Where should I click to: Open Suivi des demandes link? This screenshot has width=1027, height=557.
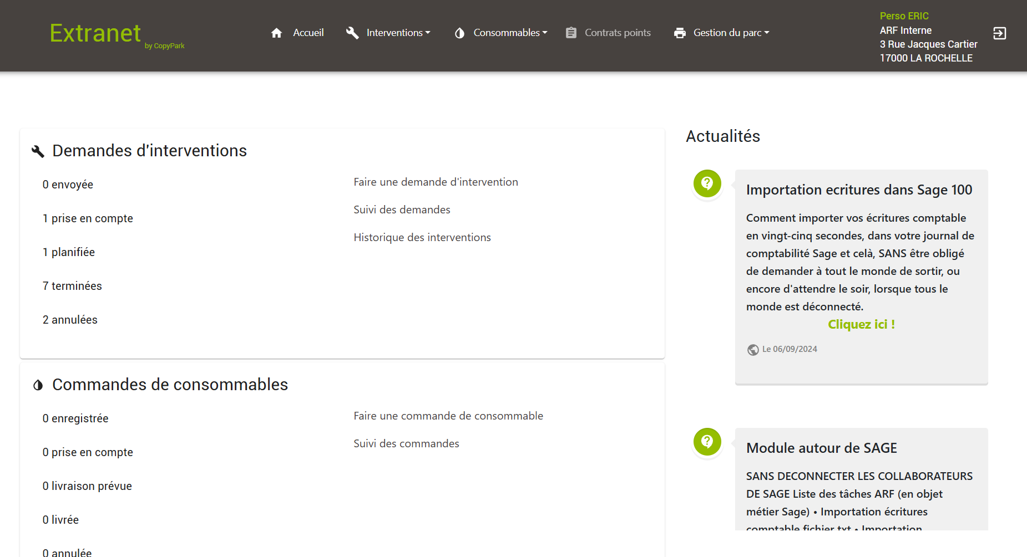coord(402,210)
